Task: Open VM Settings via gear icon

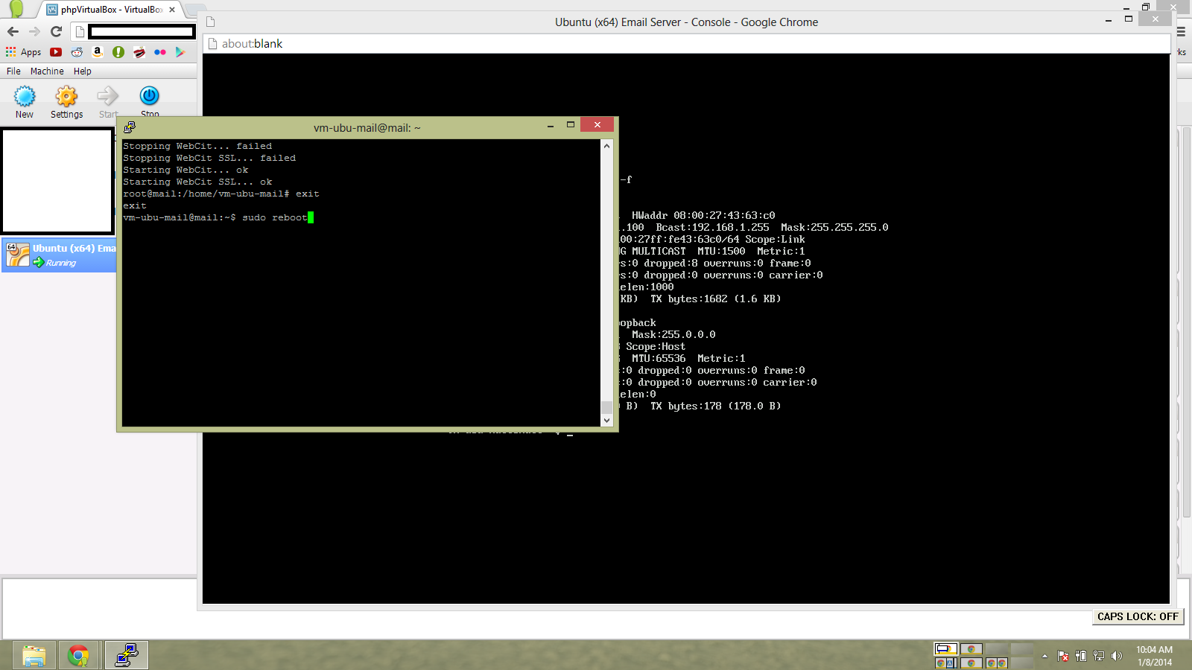Action: coord(66,96)
